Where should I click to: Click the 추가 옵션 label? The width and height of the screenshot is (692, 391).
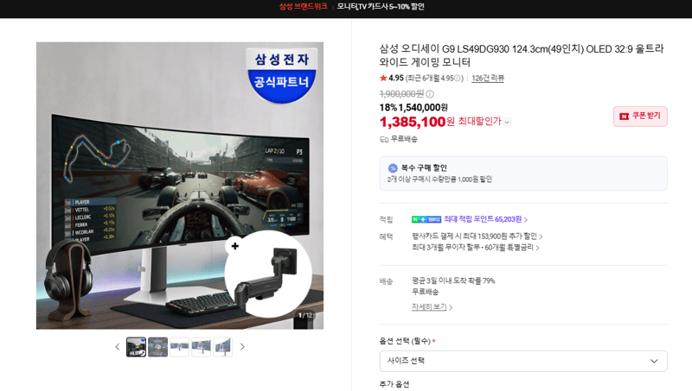point(394,384)
